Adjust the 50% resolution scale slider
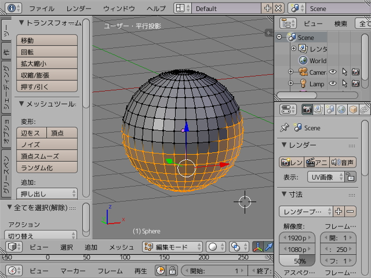This screenshot has width=371, height=278. click(x=297, y=261)
